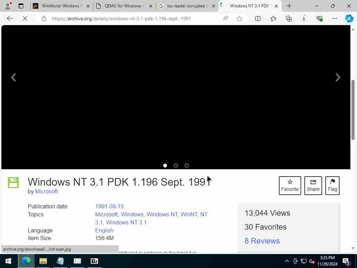Screen dimensions: 357x268
Task: Show hidden system tray icons
Action: pyautogui.click(x=287, y=261)
